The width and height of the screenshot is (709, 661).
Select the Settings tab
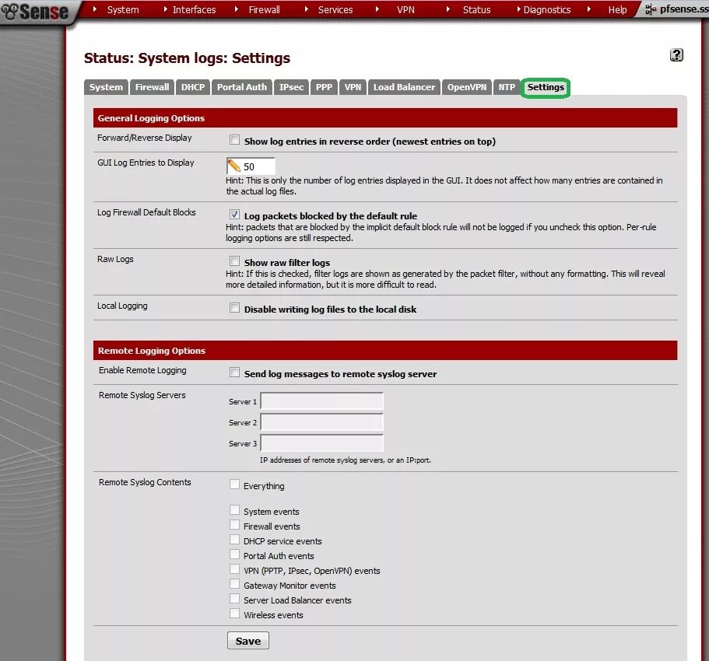point(546,87)
